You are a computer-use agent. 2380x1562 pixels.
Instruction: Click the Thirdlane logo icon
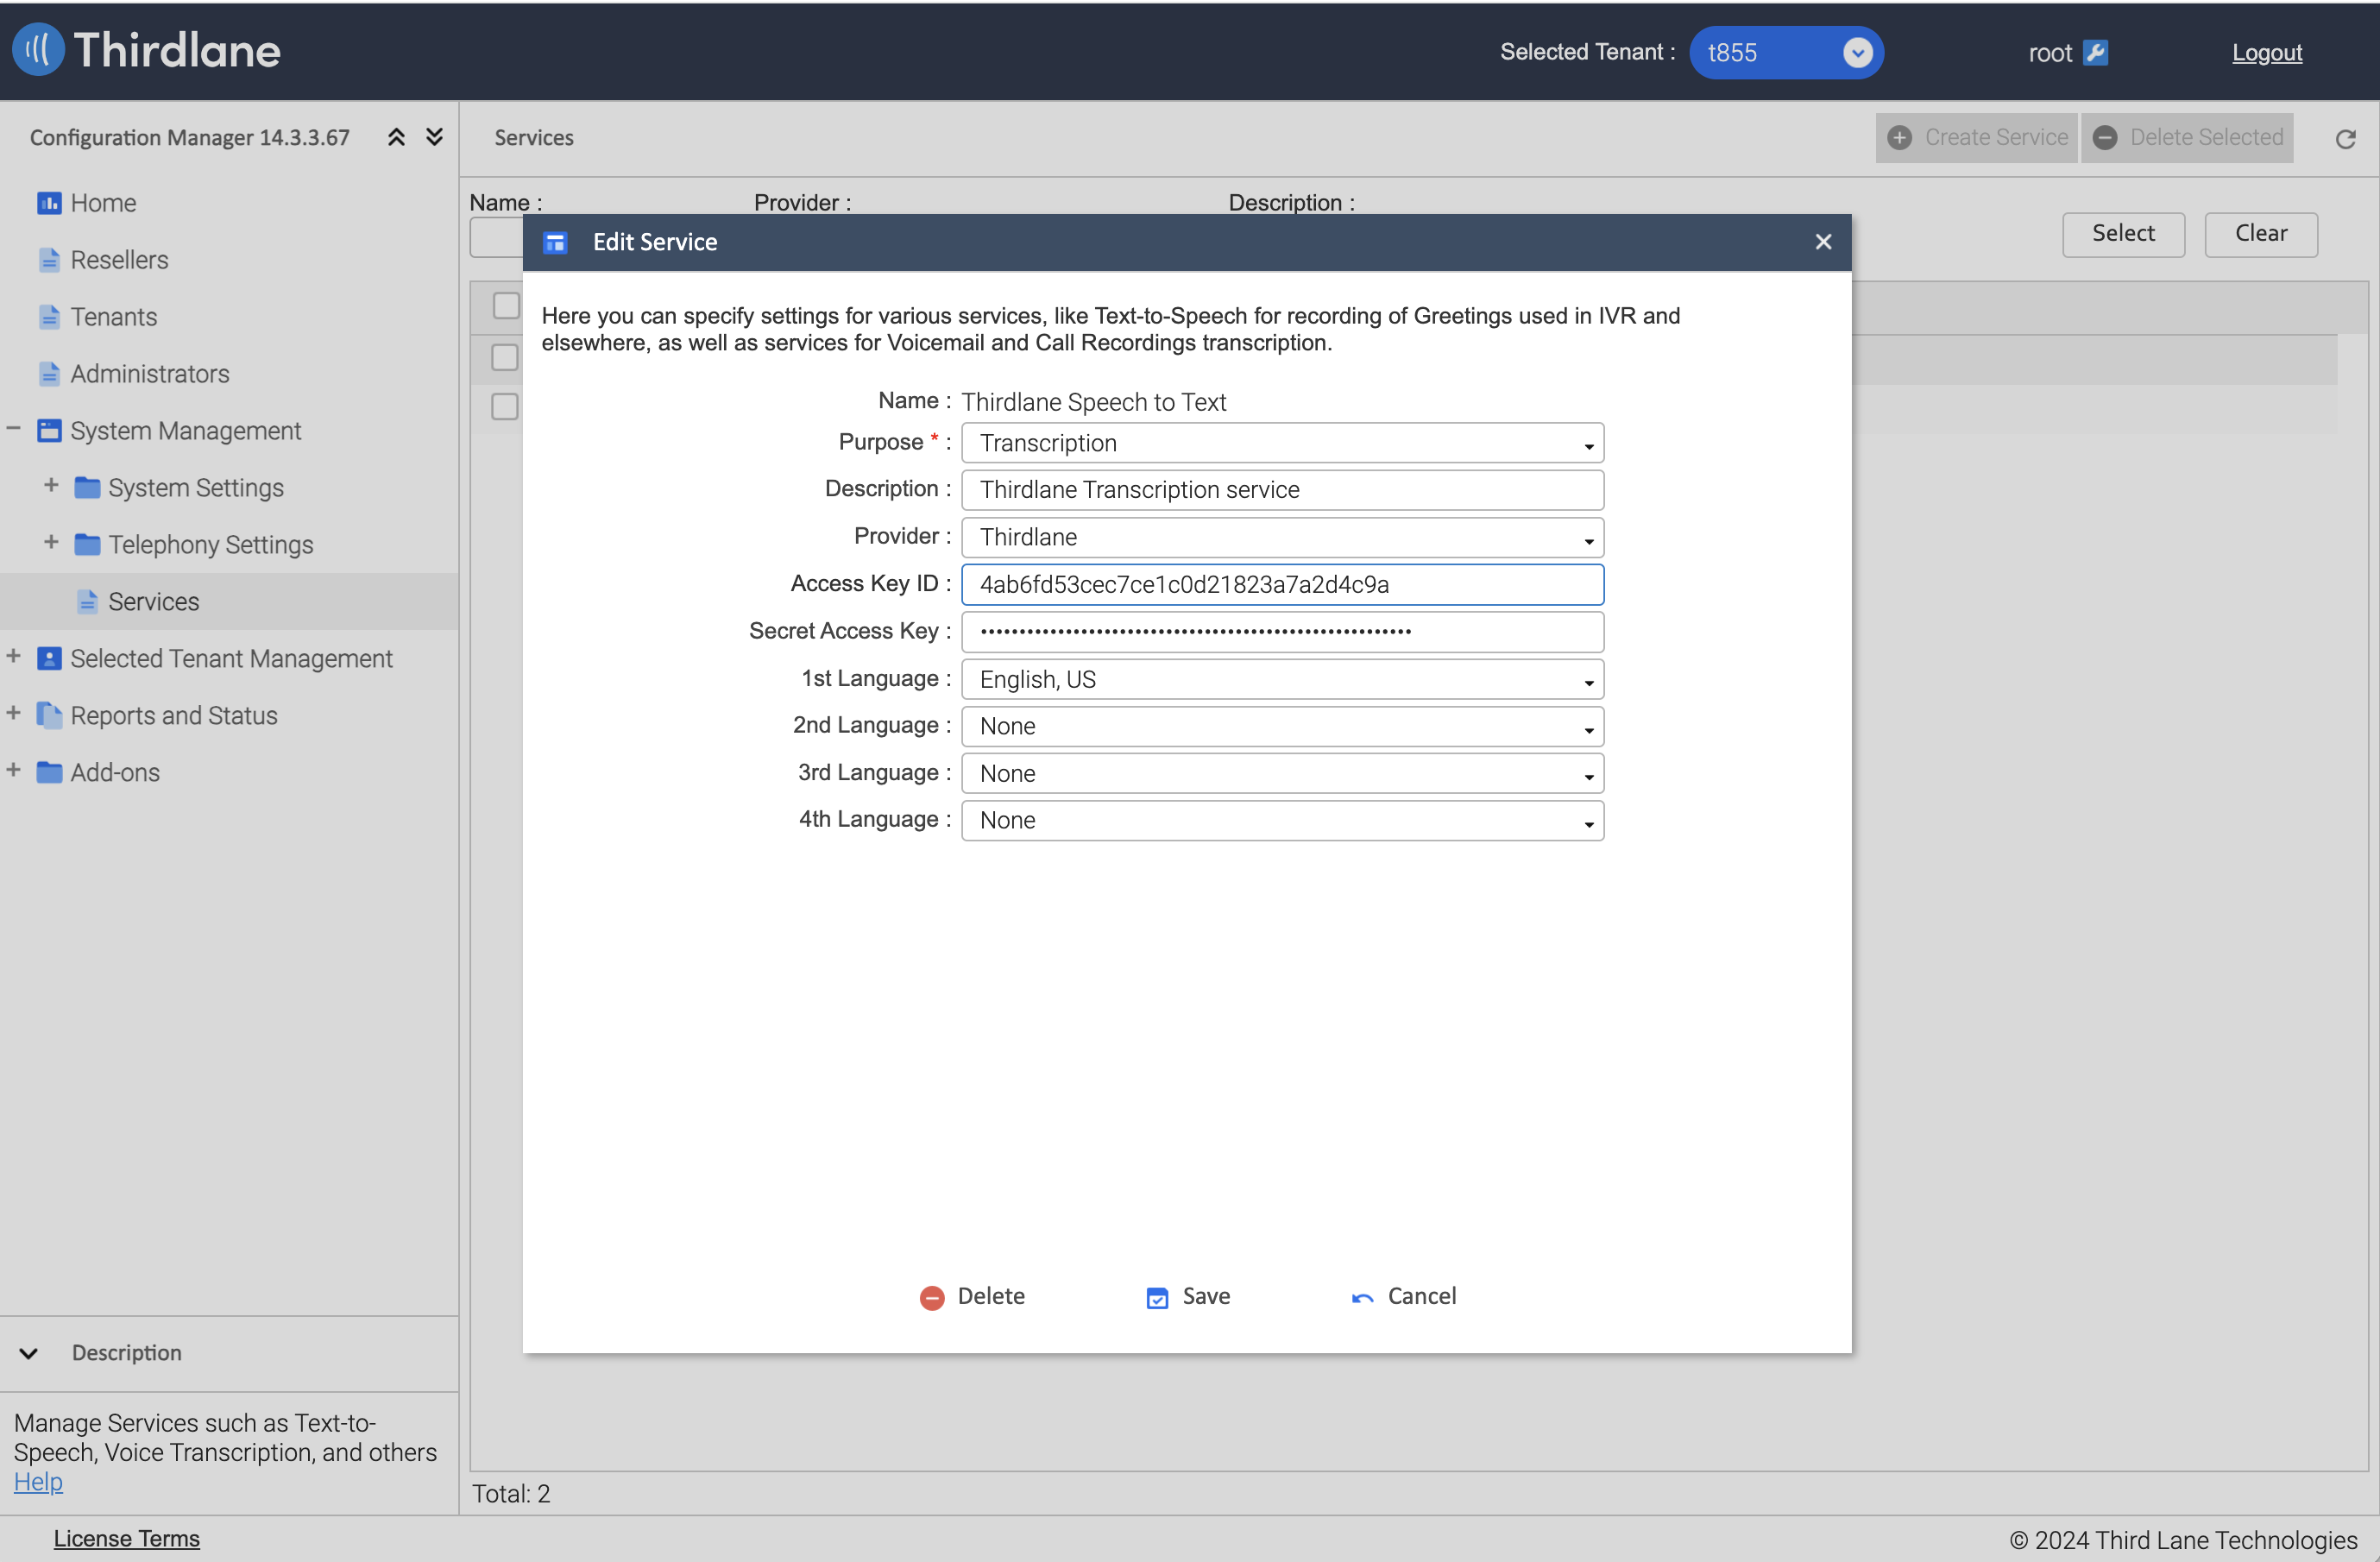(x=38, y=50)
